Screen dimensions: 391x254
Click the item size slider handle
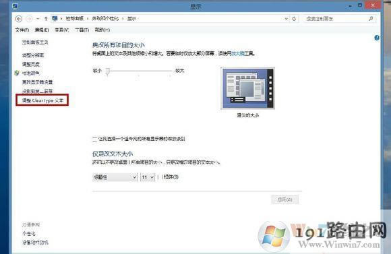[107, 71]
